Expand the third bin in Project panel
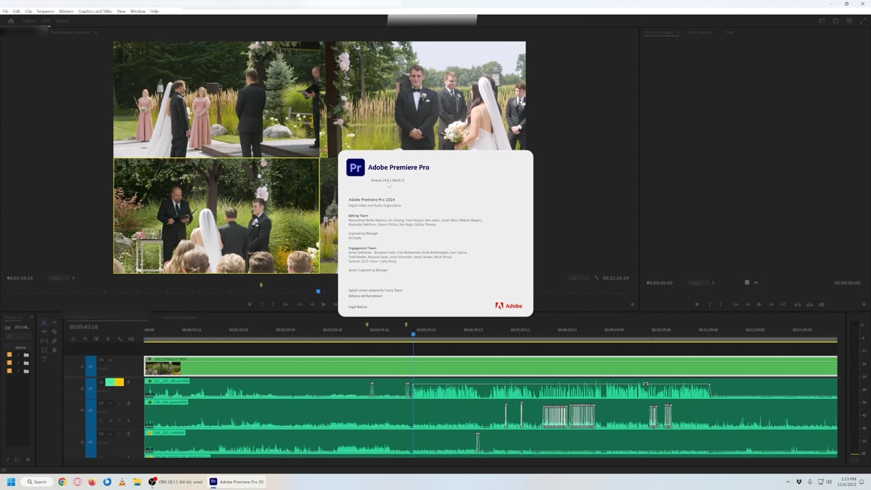Image resolution: width=871 pixels, height=490 pixels. pyautogui.click(x=18, y=371)
